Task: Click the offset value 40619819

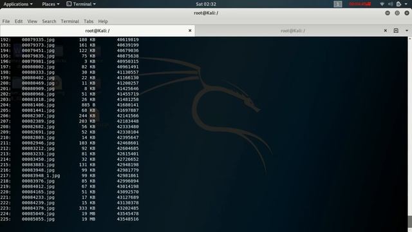Action: point(127,40)
